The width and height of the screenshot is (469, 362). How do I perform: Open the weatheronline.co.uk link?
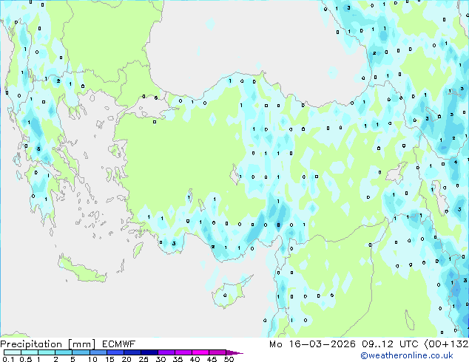pos(407,355)
